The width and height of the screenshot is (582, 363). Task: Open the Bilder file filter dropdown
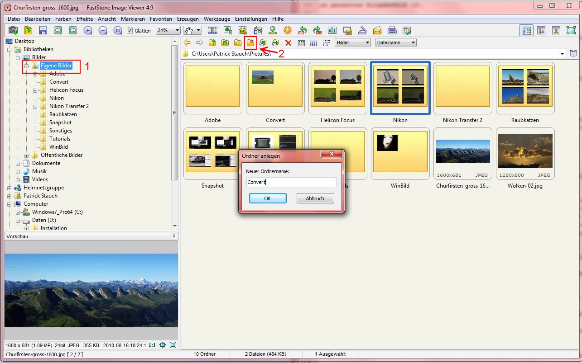click(x=353, y=42)
